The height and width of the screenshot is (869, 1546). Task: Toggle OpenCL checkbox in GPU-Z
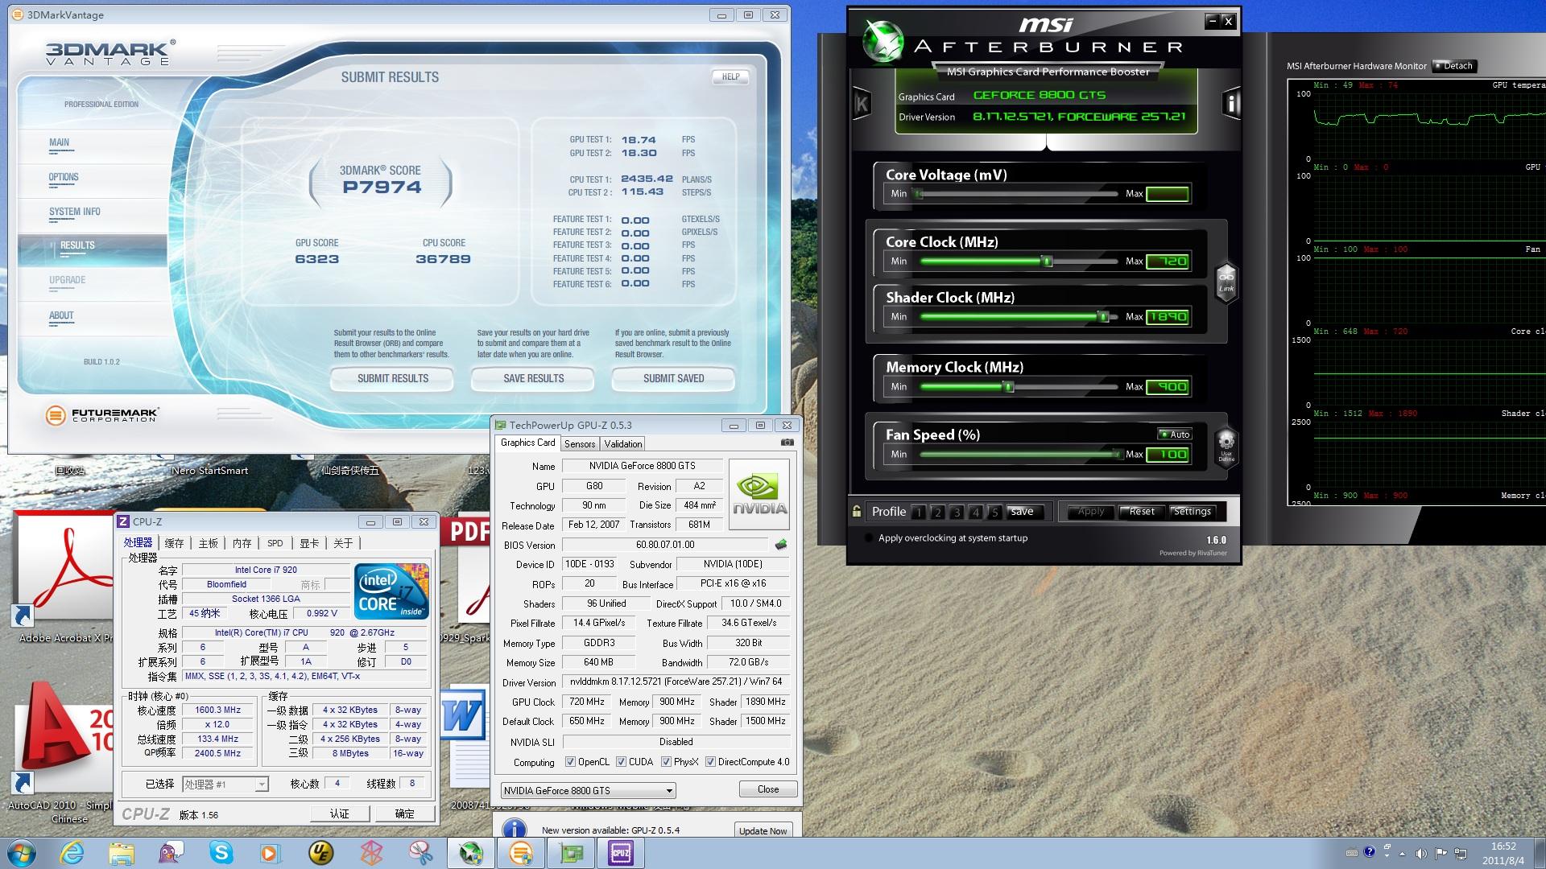[x=570, y=762]
